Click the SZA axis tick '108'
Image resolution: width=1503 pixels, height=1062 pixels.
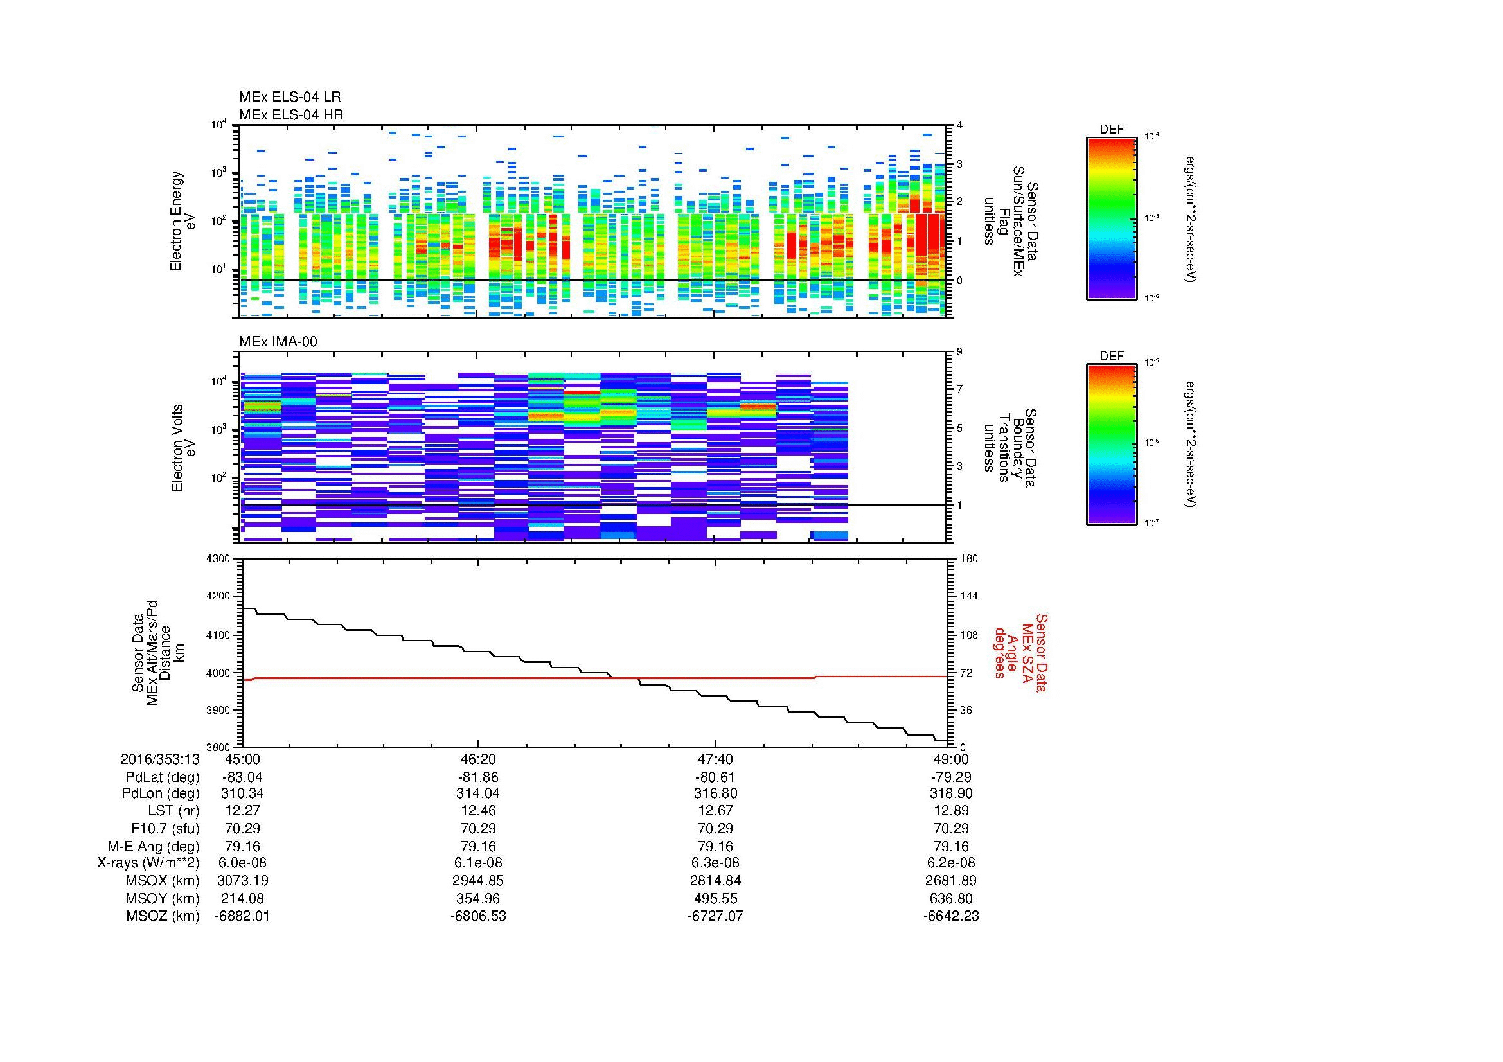click(968, 635)
